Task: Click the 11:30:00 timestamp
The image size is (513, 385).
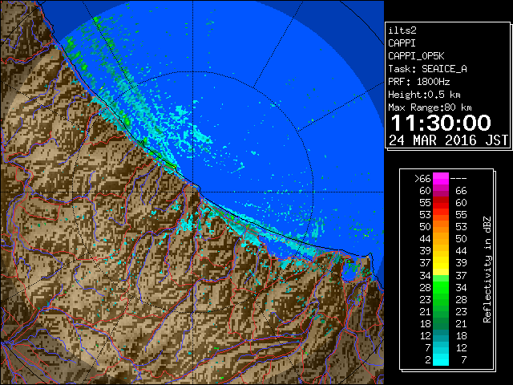Action: [x=441, y=123]
